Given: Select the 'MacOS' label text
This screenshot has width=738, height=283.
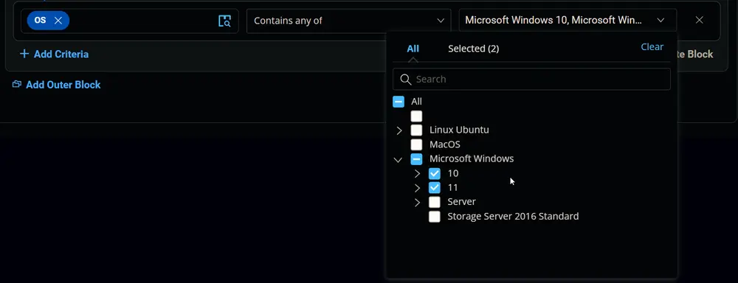Looking at the screenshot, I should pos(445,144).
